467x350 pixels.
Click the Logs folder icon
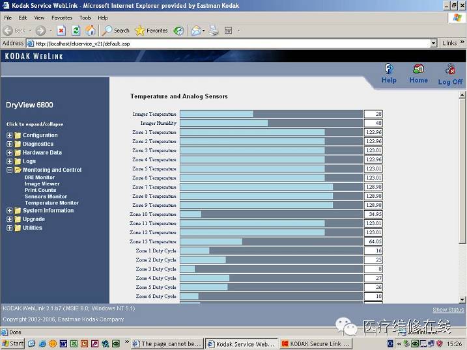pos(18,161)
